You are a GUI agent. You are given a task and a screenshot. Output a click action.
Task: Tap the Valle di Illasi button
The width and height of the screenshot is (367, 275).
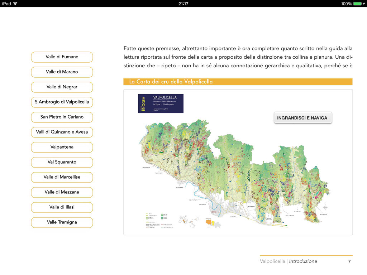pos(62,207)
